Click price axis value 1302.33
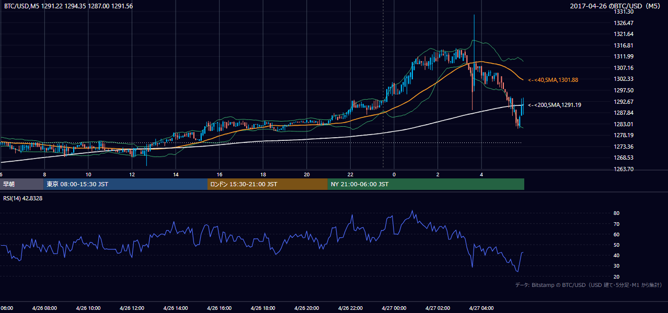This screenshot has height=313, width=668. pyautogui.click(x=623, y=79)
